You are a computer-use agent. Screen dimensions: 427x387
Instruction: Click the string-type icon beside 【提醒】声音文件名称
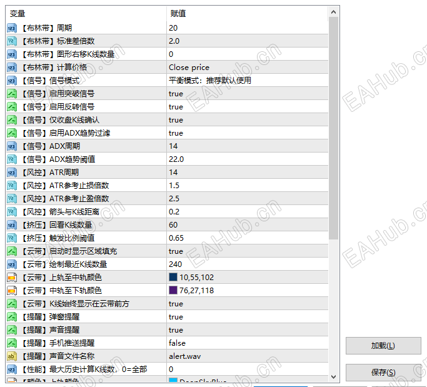[x=12, y=356]
